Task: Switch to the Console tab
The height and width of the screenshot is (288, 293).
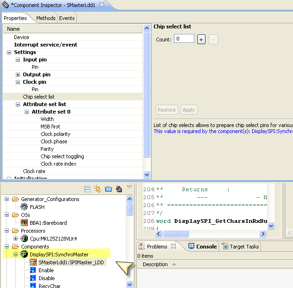Action: pos(203,247)
